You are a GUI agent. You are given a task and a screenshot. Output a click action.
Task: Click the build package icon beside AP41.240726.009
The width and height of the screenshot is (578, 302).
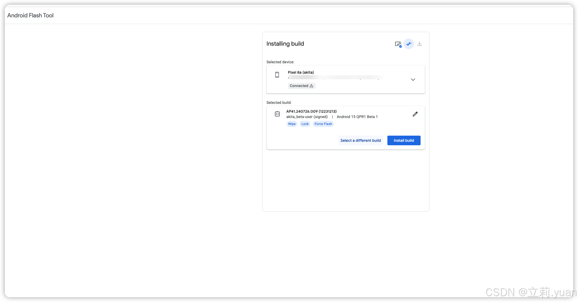277,114
